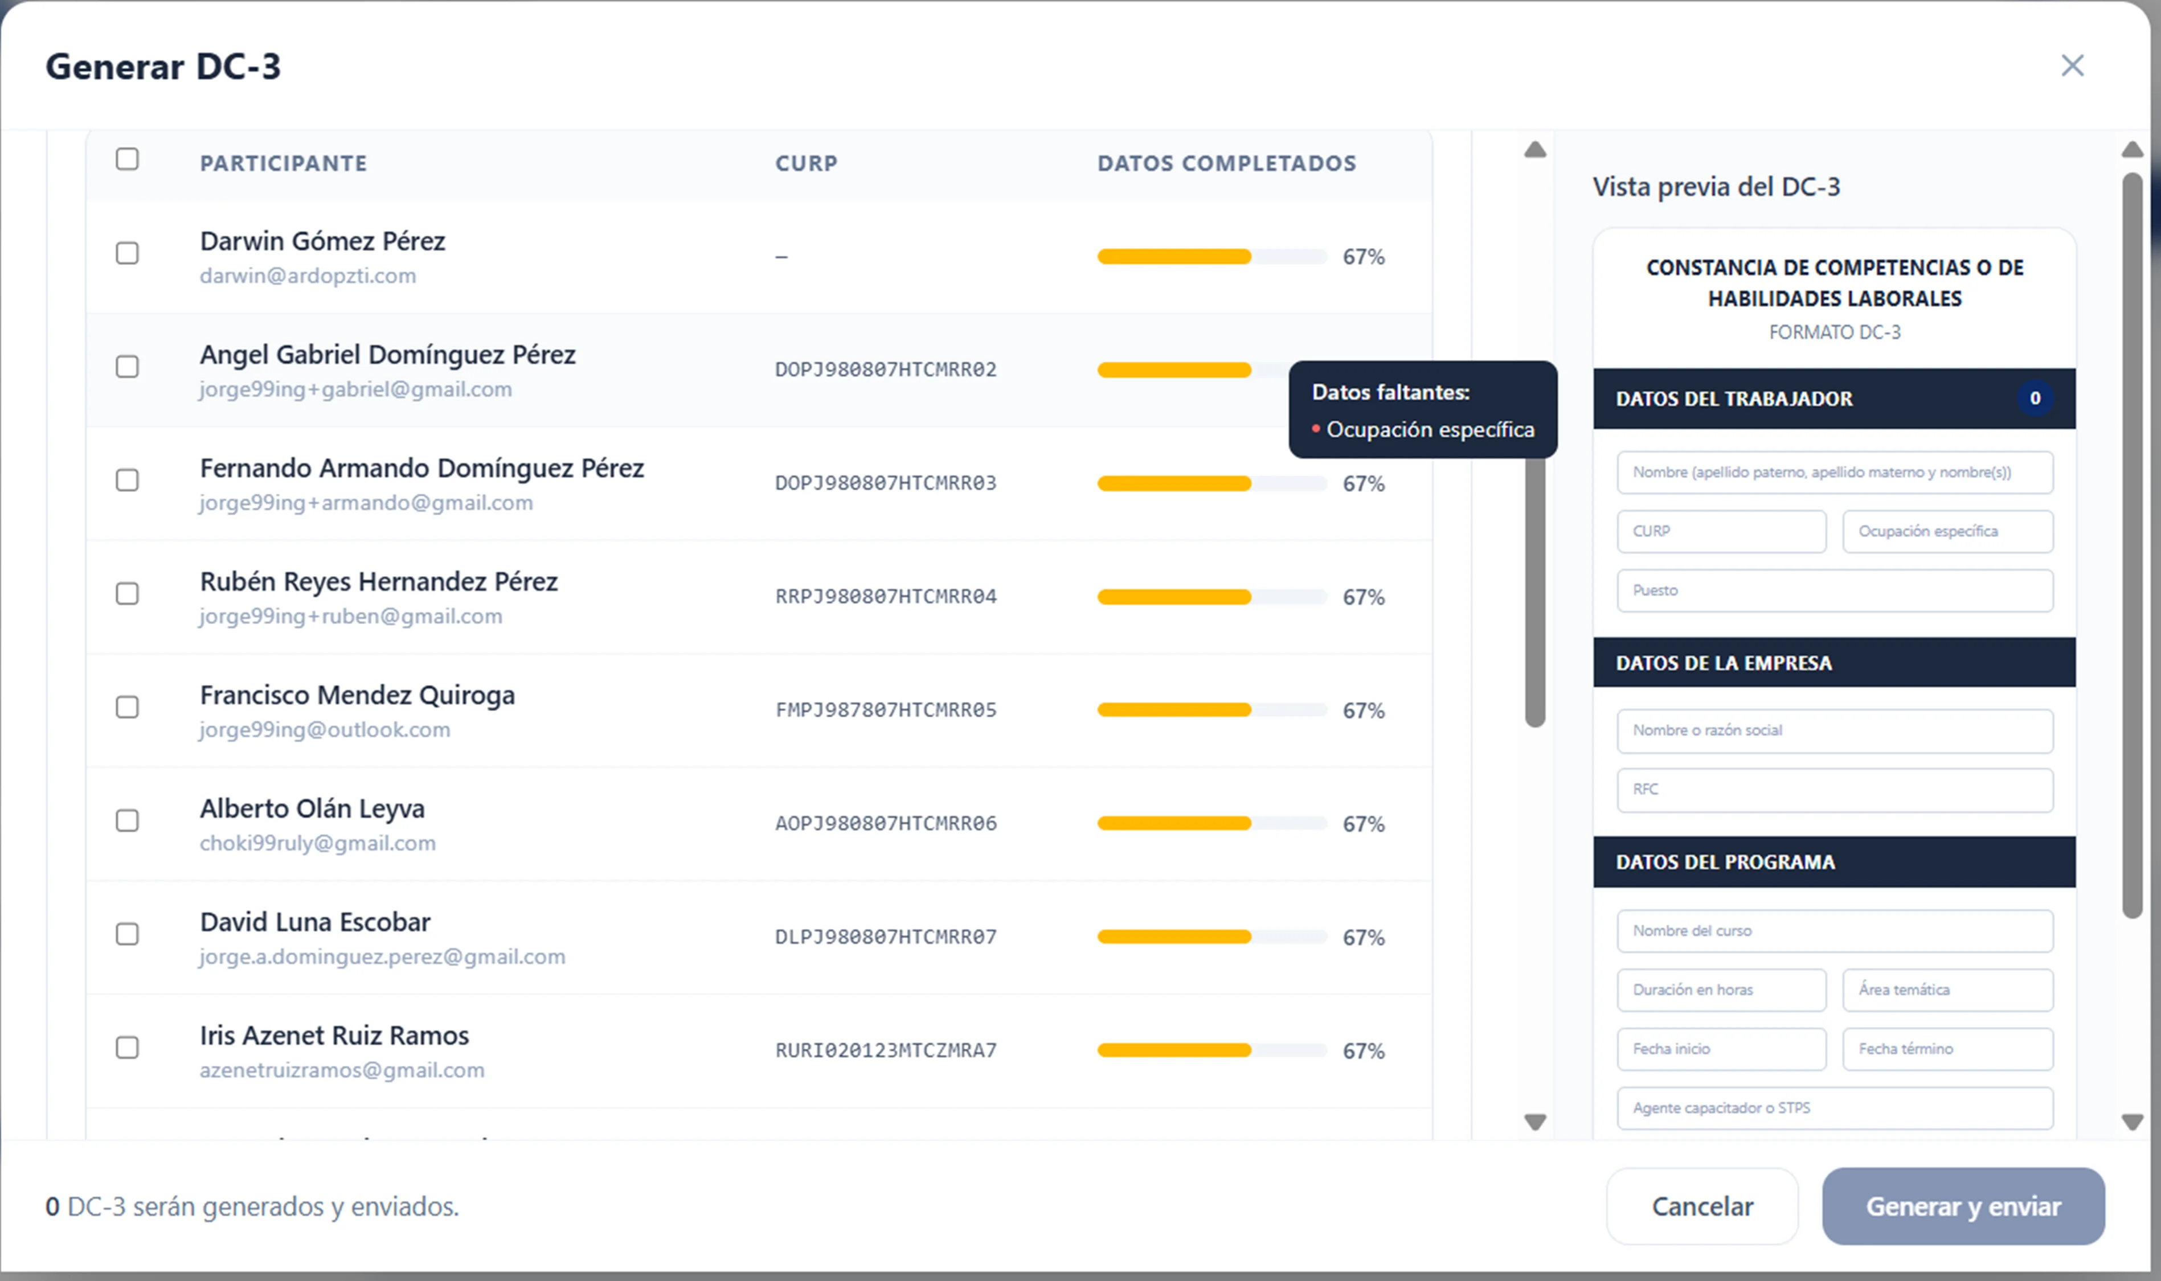Screen dimensions: 2161x1281
Task: Click the preview panel scroll up arrow
Action: 2133,150
